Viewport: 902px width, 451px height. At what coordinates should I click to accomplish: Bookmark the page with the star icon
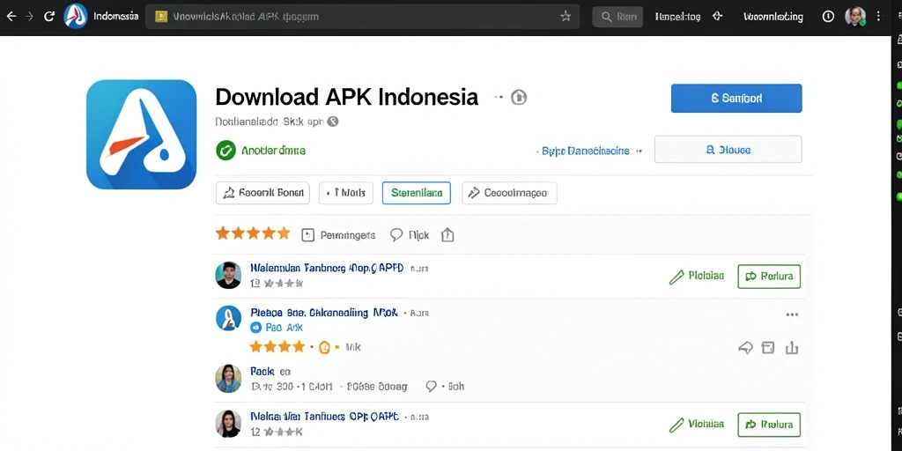[x=566, y=17]
